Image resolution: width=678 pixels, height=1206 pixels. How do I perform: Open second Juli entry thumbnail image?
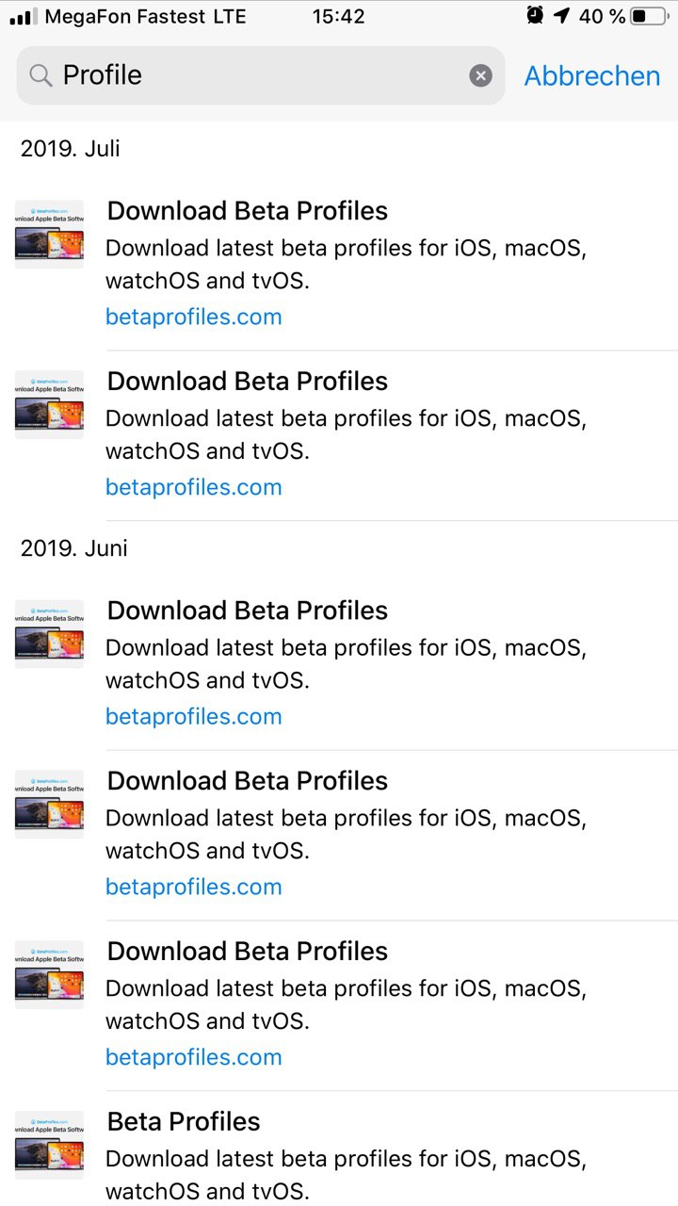coord(49,404)
